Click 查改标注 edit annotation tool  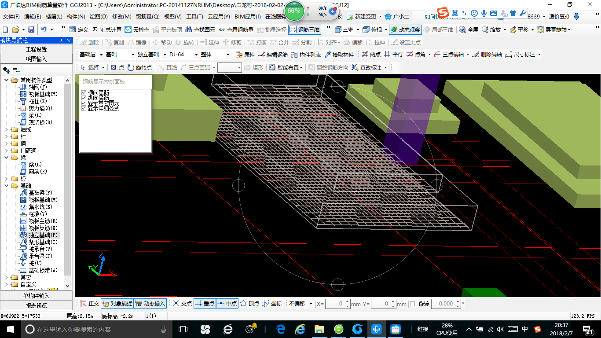click(366, 67)
